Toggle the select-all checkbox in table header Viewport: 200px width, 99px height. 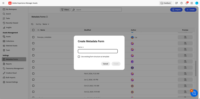coord(33,30)
